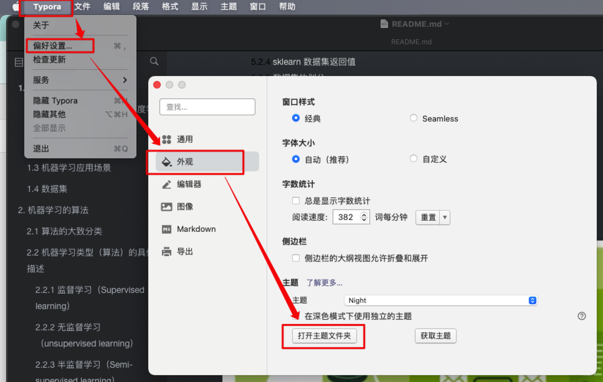603x382 pixels.
Task: Open the 导出 export settings
Action: click(x=185, y=251)
